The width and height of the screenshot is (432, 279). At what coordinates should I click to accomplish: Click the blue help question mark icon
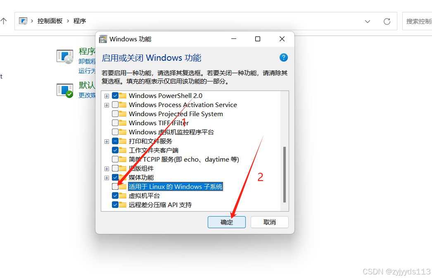[283, 57]
